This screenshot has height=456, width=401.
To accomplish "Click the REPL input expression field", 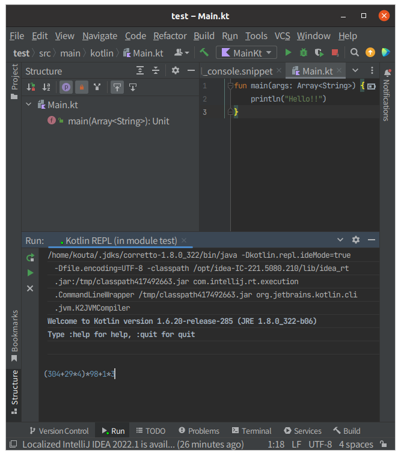I will (x=79, y=374).
